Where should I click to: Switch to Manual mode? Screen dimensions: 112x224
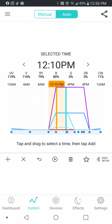coord(45,14)
